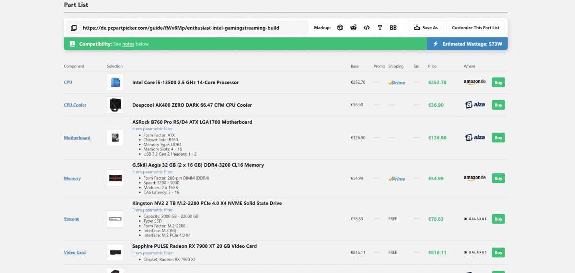Select the Reddit markup icon
Viewport: 575px width, 273px height.
pyautogui.click(x=353, y=28)
